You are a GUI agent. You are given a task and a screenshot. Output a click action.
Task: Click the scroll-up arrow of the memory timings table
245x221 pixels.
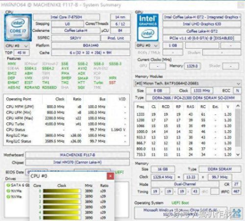click(238, 106)
